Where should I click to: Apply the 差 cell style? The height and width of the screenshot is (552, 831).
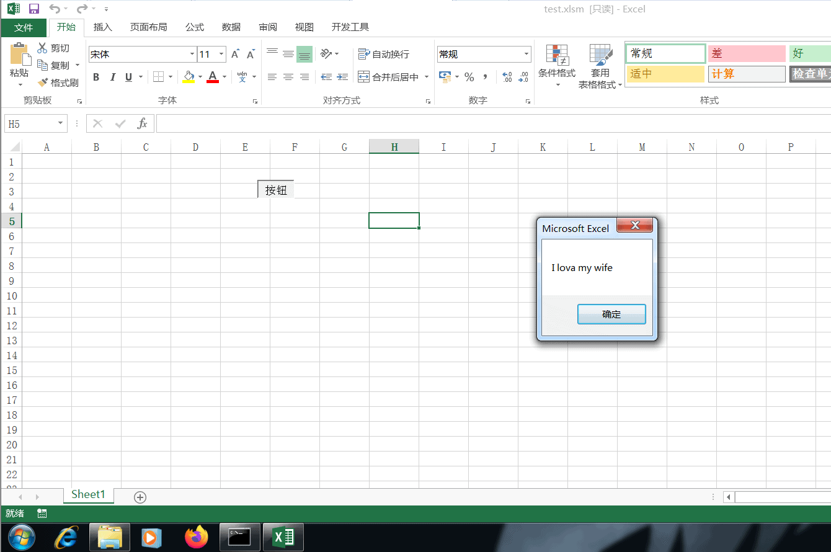point(747,54)
